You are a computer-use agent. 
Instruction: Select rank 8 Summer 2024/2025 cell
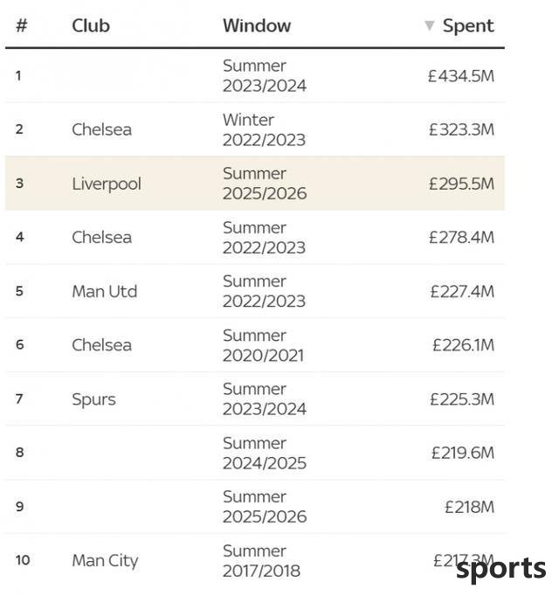point(265,453)
